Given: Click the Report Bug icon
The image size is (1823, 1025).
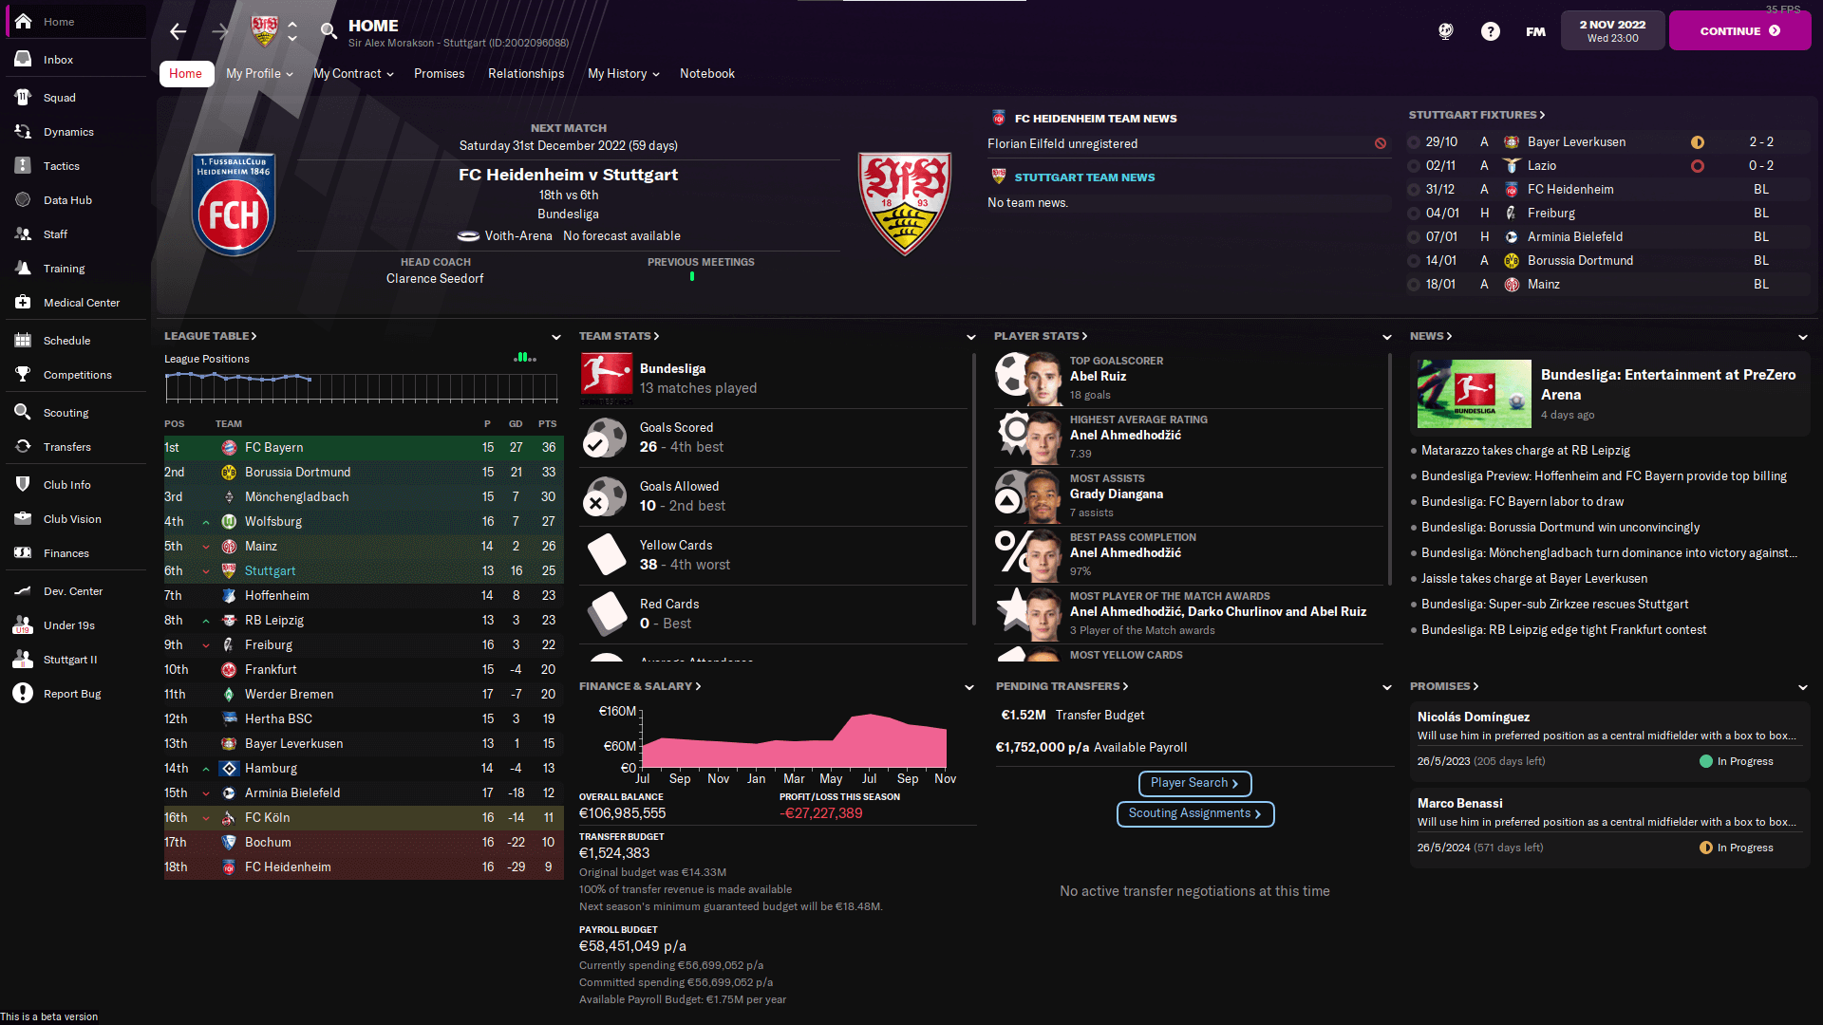Looking at the screenshot, I should (x=24, y=694).
